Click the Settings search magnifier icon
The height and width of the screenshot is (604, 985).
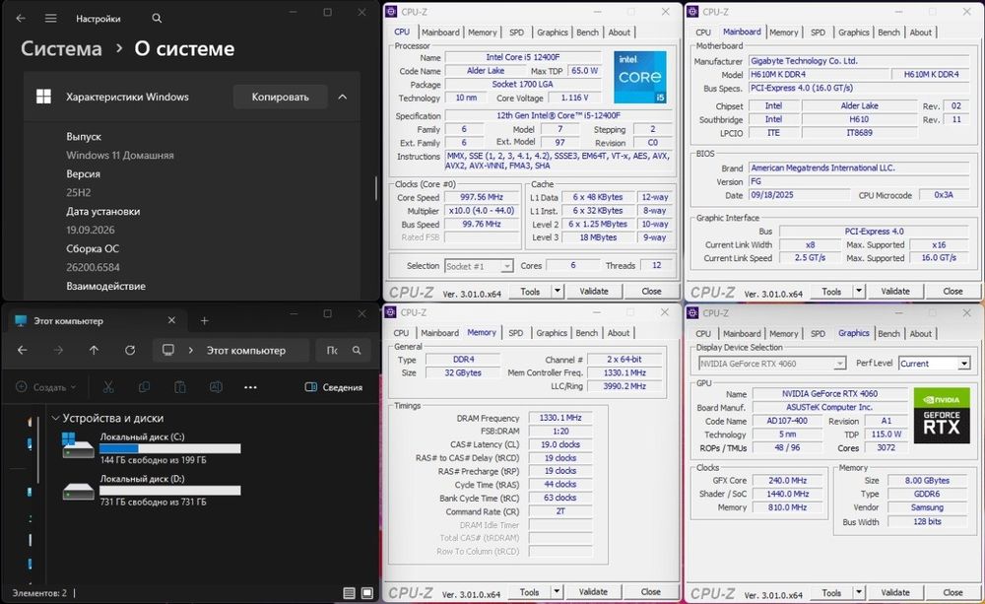157,18
